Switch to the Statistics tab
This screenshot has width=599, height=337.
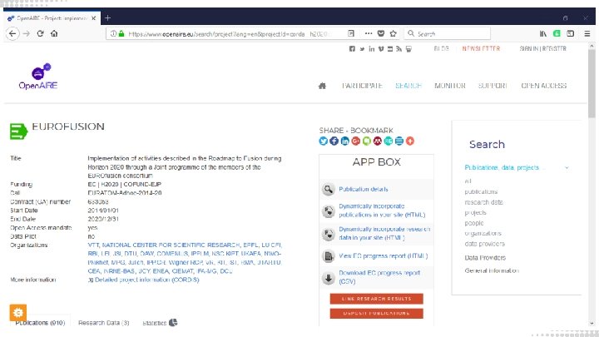(160, 323)
